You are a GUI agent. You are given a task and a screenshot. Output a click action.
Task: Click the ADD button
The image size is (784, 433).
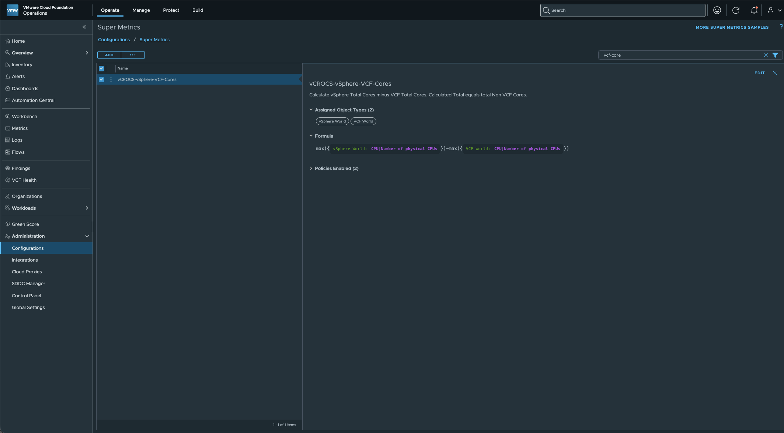(x=109, y=55)
